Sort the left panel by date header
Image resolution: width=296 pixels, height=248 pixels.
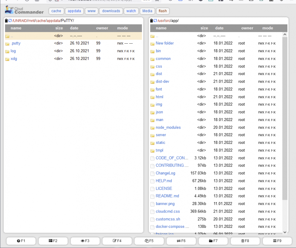click(x=74, y=28)
